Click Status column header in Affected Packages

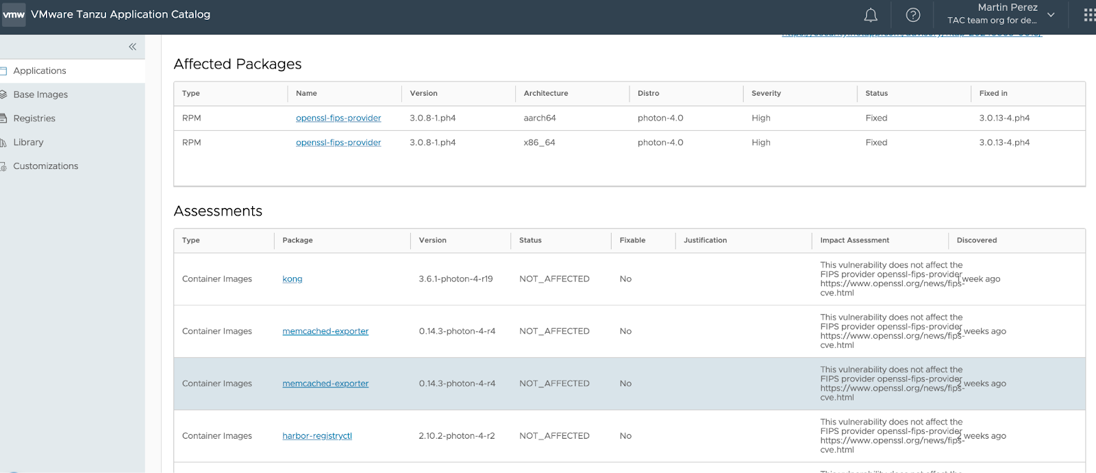tap(877, 93)
